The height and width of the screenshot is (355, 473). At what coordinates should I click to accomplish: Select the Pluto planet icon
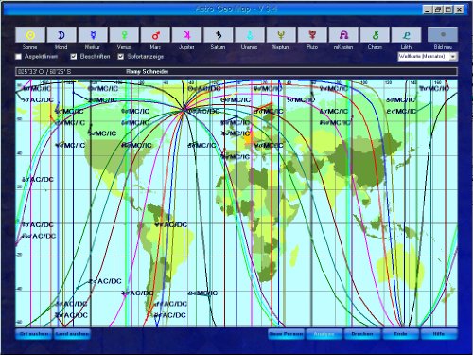[x=312, y=35]
